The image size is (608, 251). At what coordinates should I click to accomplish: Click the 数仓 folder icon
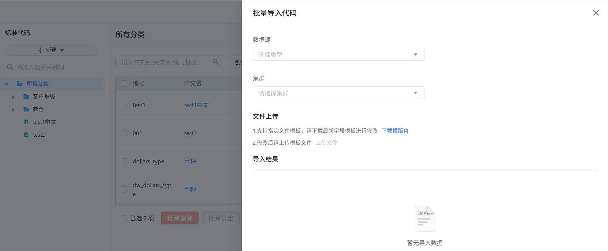pos(26,109)
